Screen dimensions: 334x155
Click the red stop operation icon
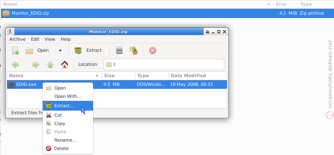coord(153,50)
